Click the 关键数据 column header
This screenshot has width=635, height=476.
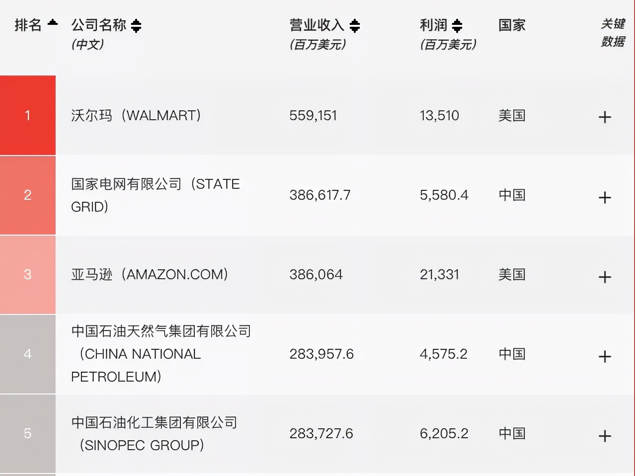pyautogui.click(x=613, y=34)
